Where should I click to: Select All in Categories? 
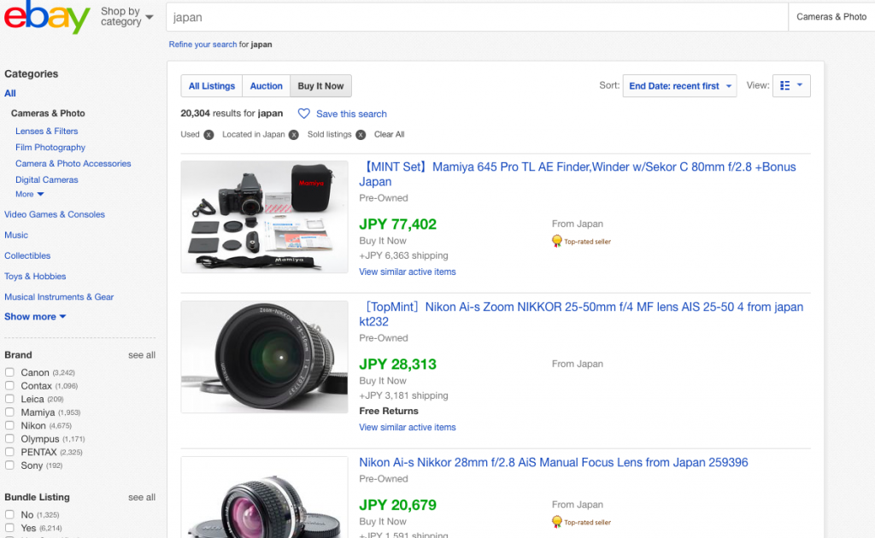pos(10,93)
